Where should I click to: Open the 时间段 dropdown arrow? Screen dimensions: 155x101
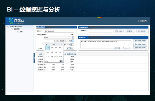pos(73,38)
